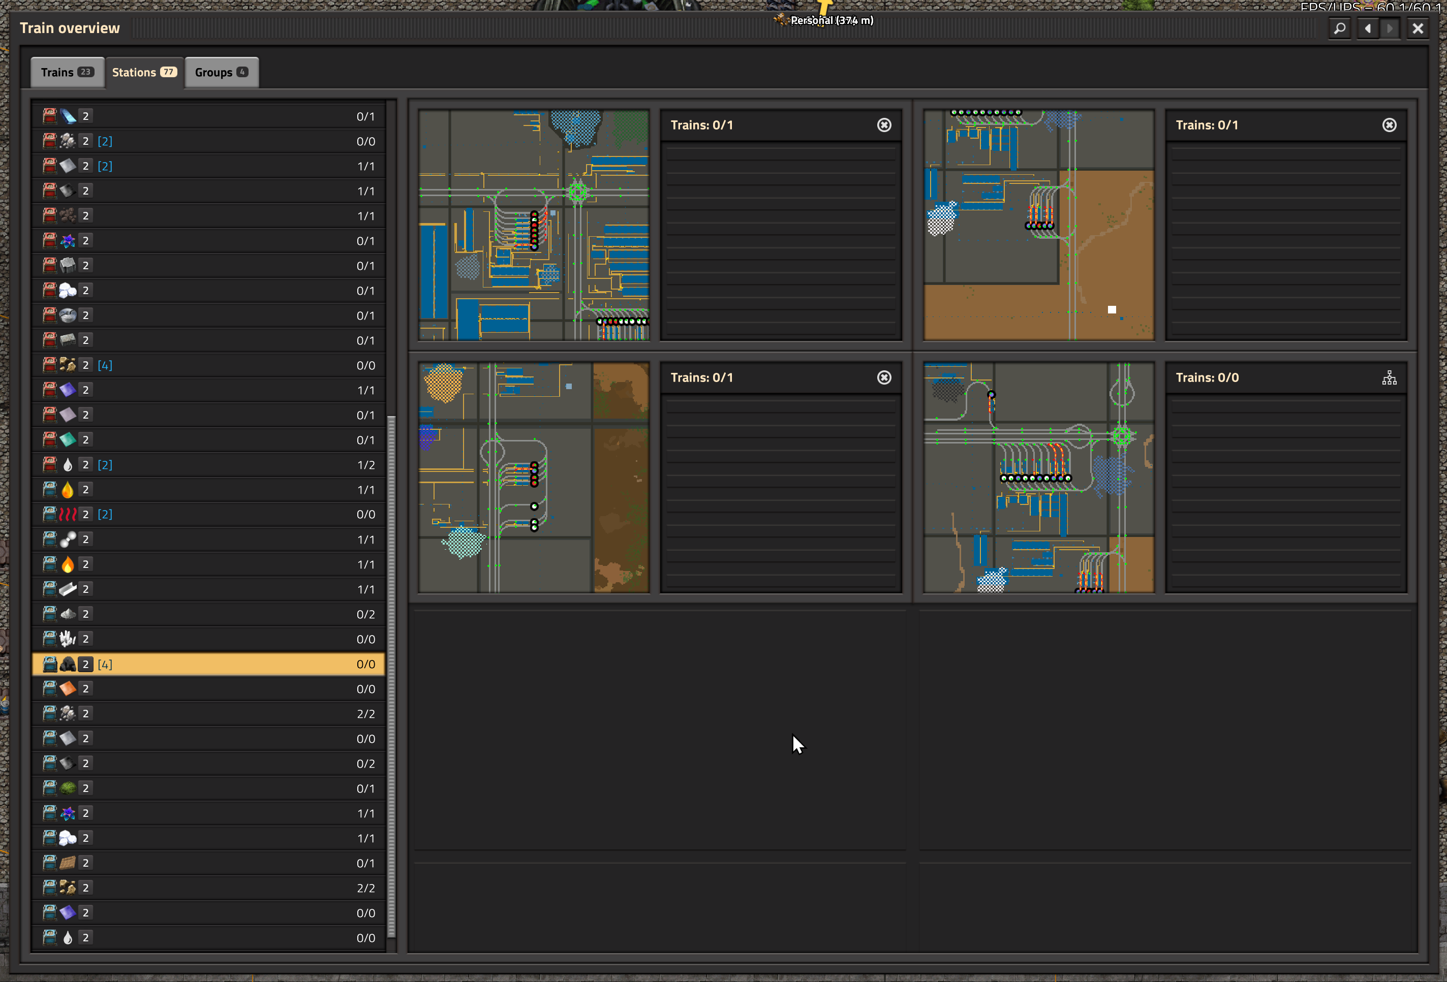Close the Train overview window
Image resolution: width=1447 pixels, height=982 pixels.
click(1418, 28)
